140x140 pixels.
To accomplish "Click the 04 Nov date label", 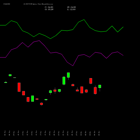I will pos(5,133).
